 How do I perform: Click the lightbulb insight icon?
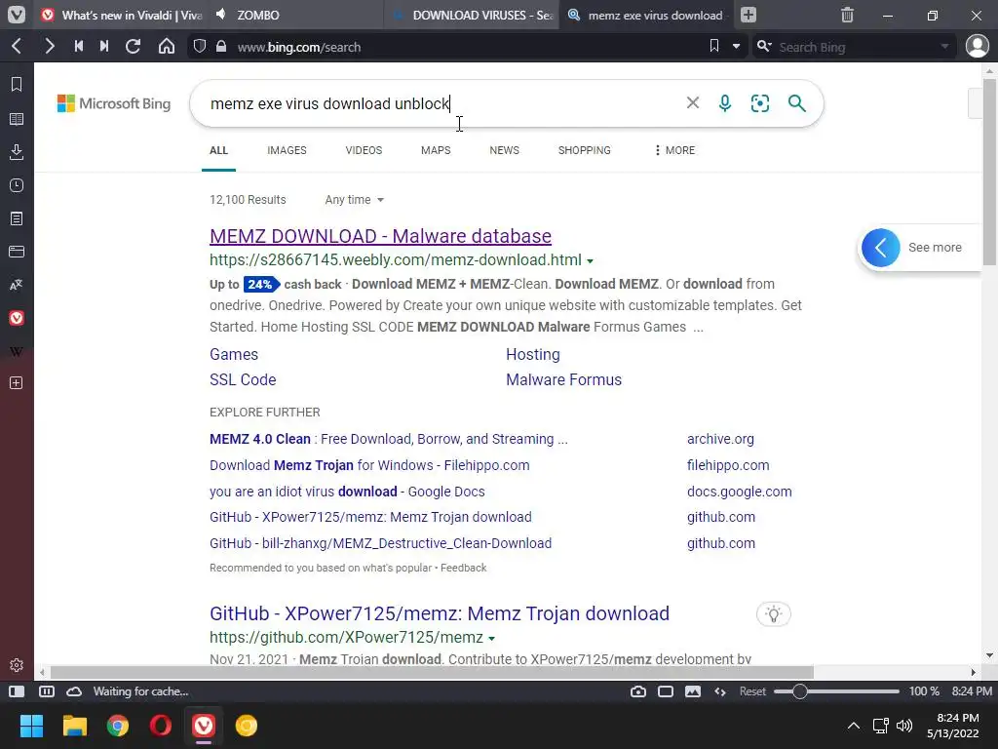(773, 614)
